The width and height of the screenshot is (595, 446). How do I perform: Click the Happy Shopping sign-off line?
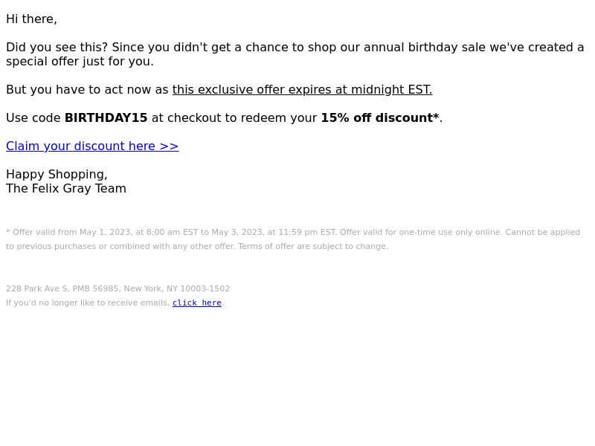(57, 175)
